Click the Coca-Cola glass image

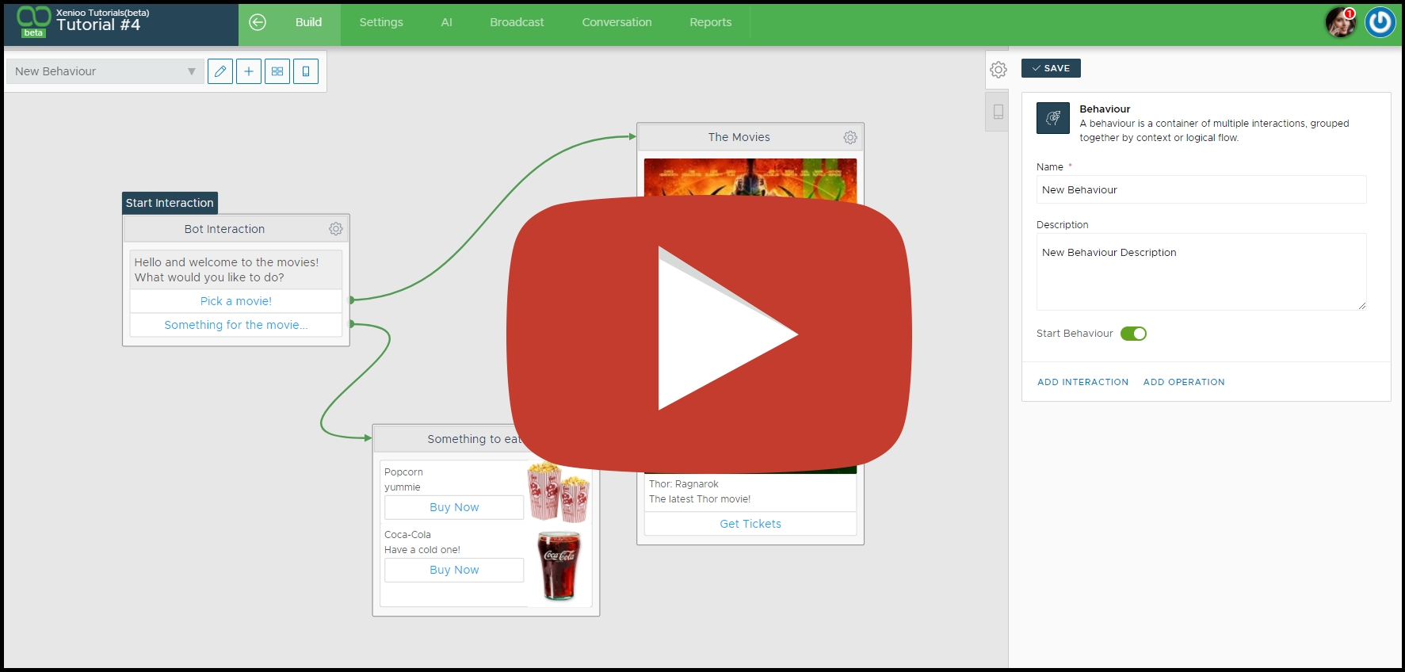coord(559,566)
